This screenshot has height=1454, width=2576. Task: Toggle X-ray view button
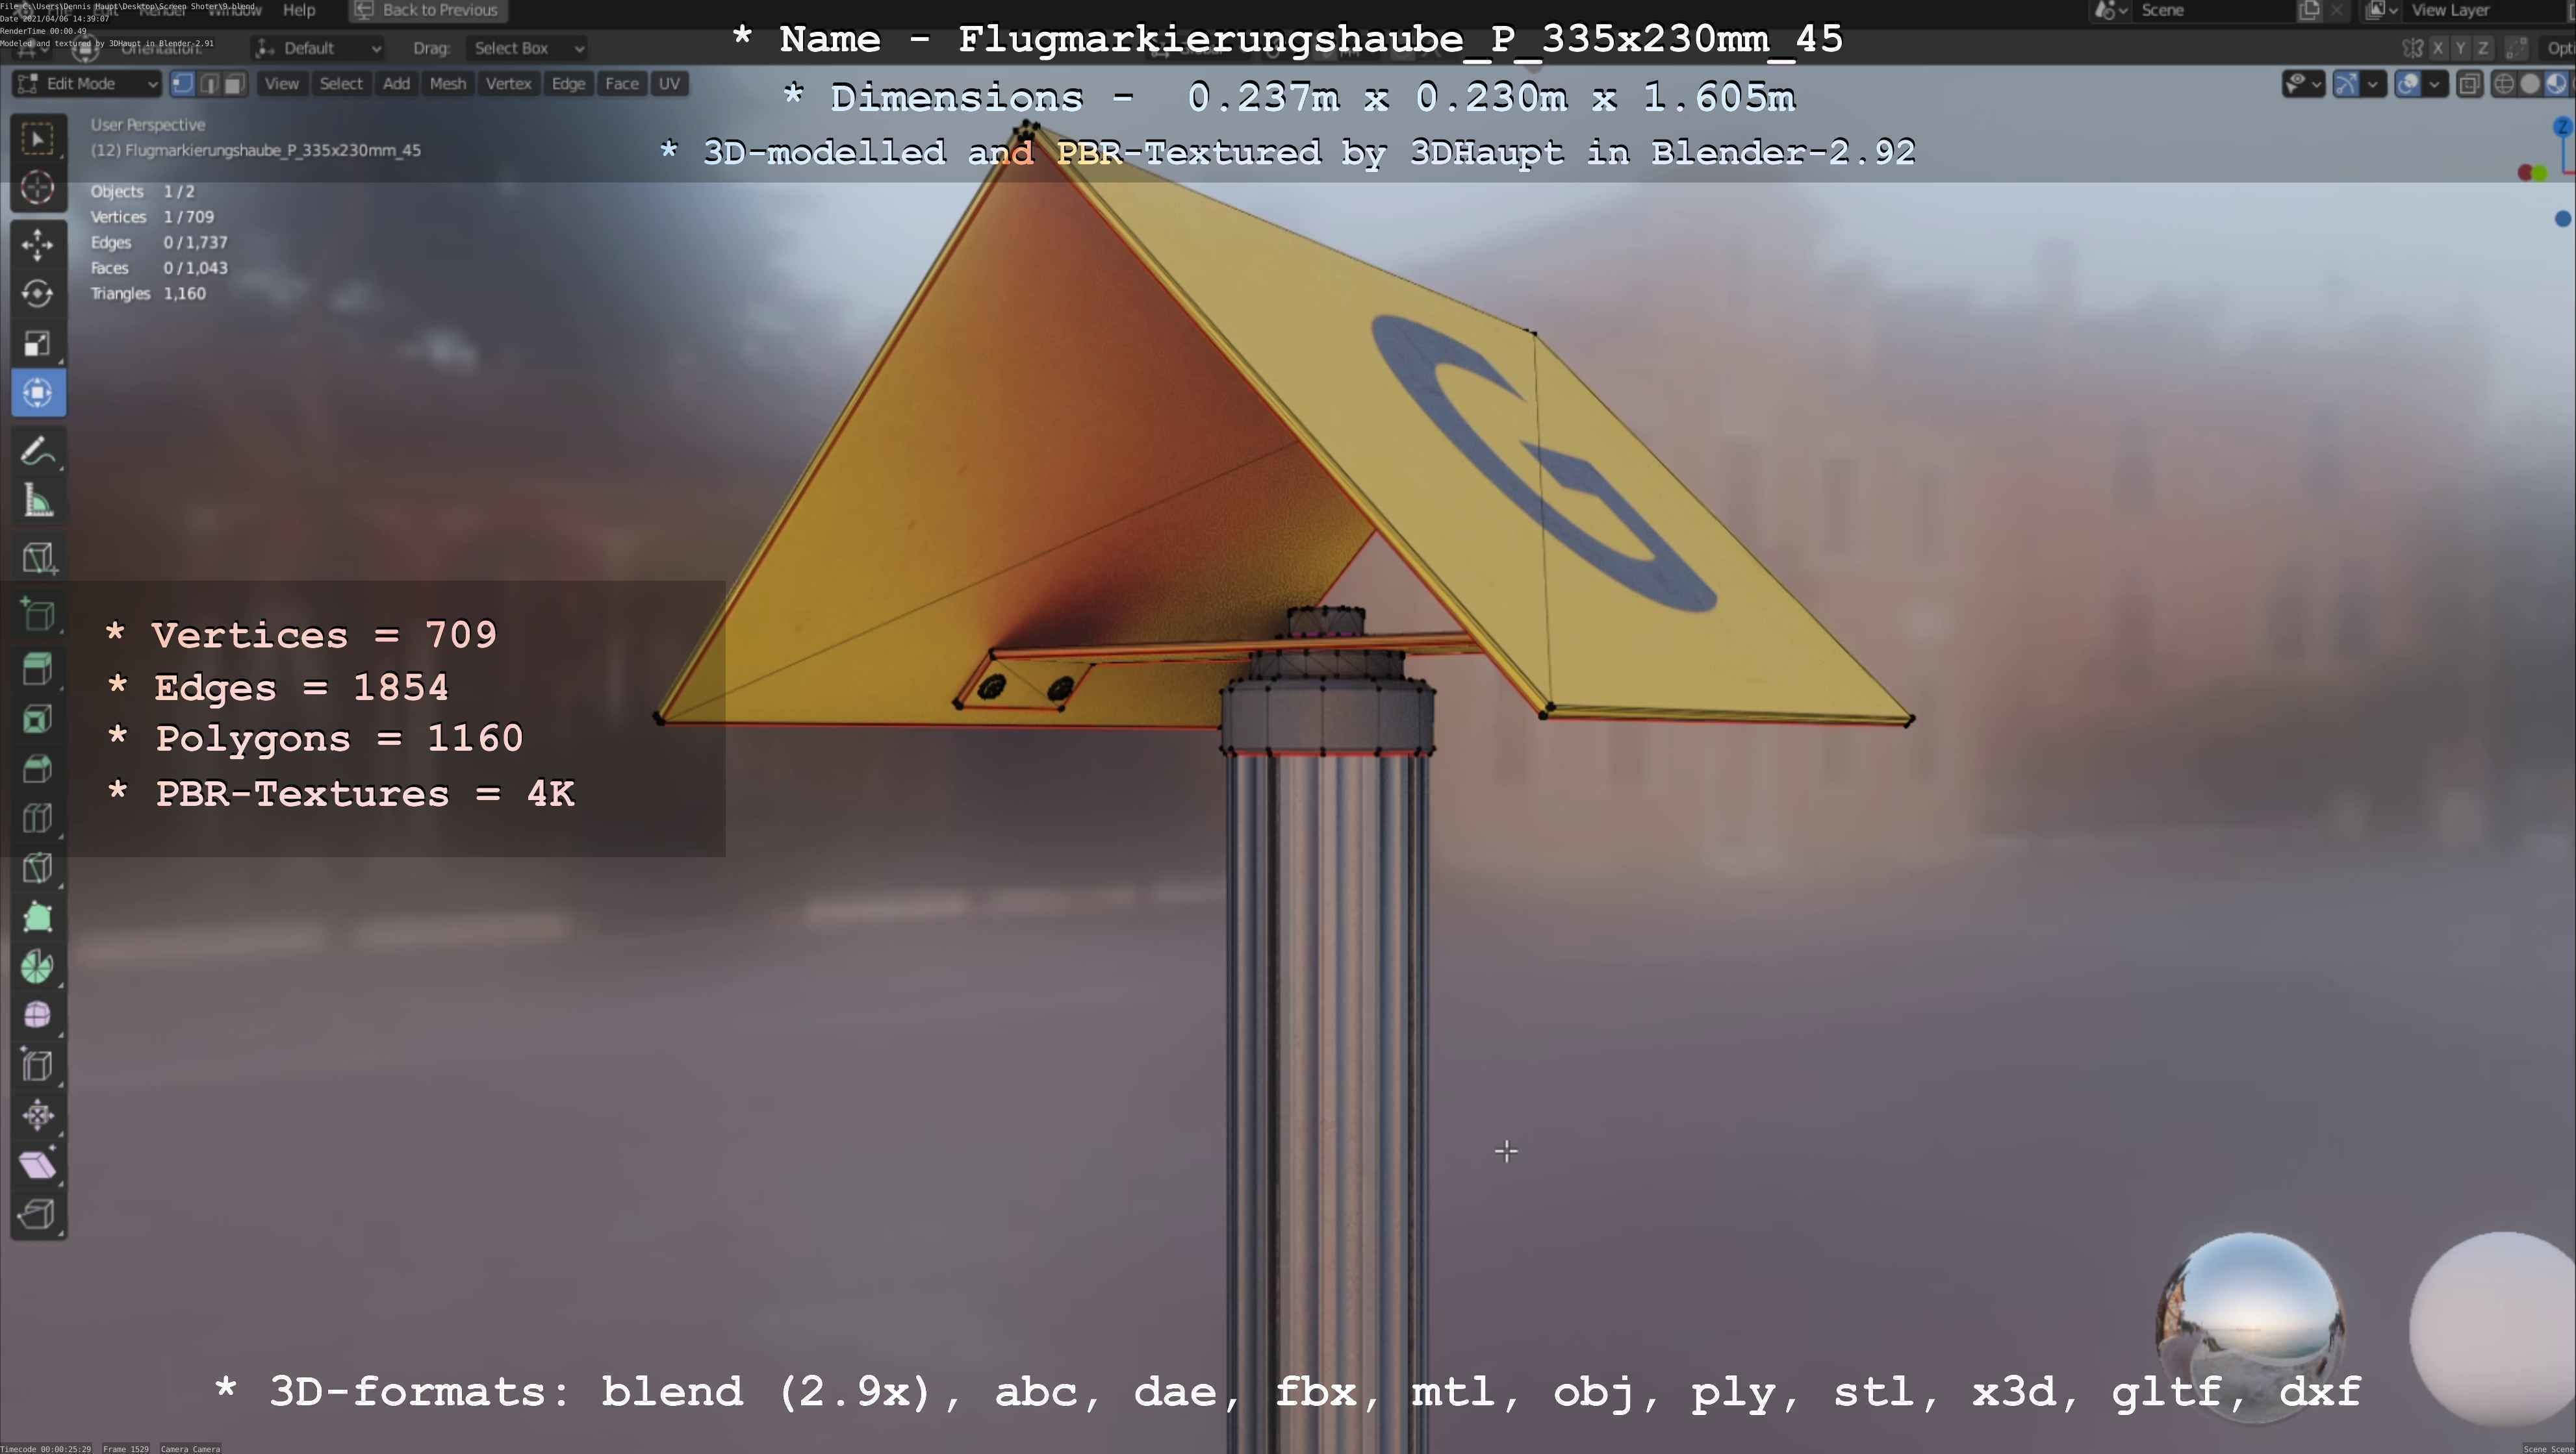tap(2469, 84)
